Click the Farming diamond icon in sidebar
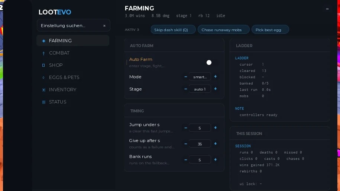Screen dimensions: 340x191 click(x=43, y=41)
